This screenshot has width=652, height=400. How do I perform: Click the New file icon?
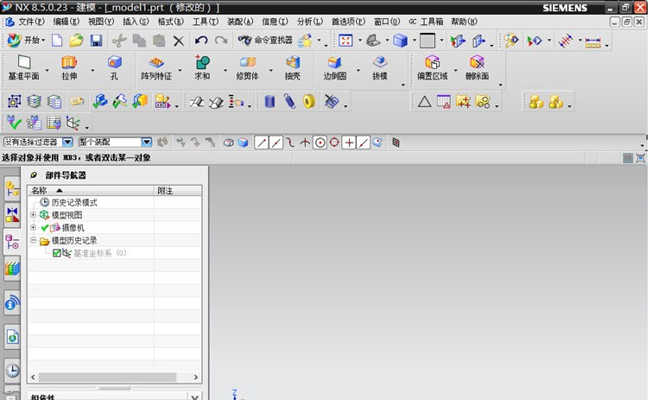click(57, 41)
